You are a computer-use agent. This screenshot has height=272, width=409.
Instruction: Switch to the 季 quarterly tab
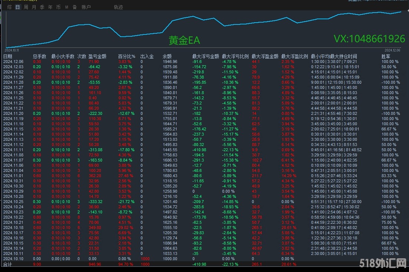(x=42, y=7)
